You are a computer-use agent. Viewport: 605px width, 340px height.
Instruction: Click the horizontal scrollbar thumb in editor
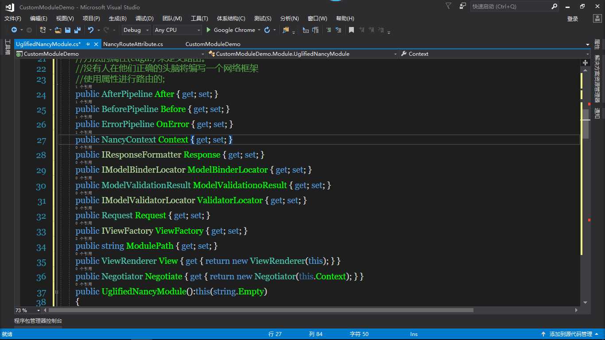260,310
